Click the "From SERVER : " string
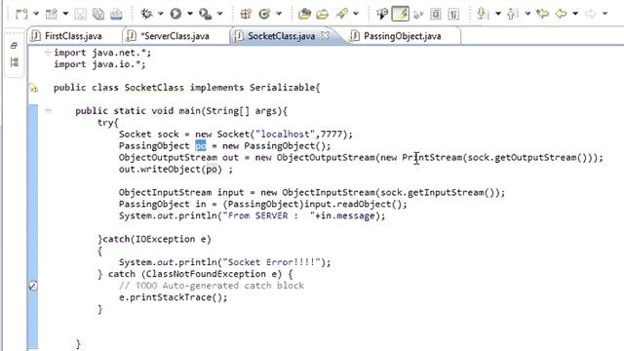Screen dimensions: 624x351 coord(269,216)
